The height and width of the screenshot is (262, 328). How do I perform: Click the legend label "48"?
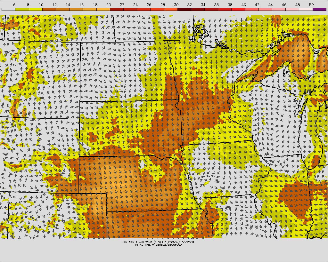tap(298, 4)
